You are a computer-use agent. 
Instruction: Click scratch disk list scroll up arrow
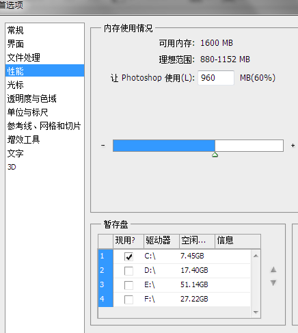[x=256, y=256]
